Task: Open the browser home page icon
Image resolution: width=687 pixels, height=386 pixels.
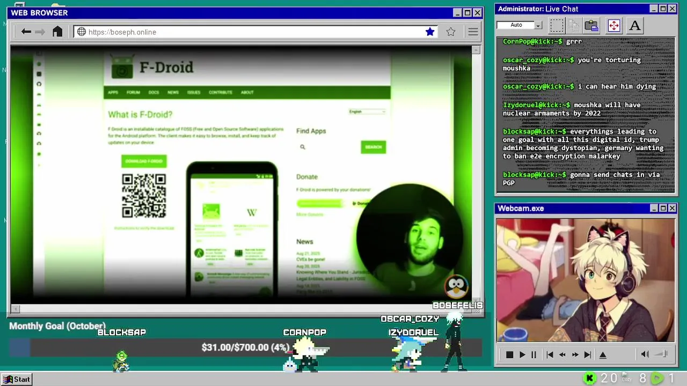Action: (57, 32)
